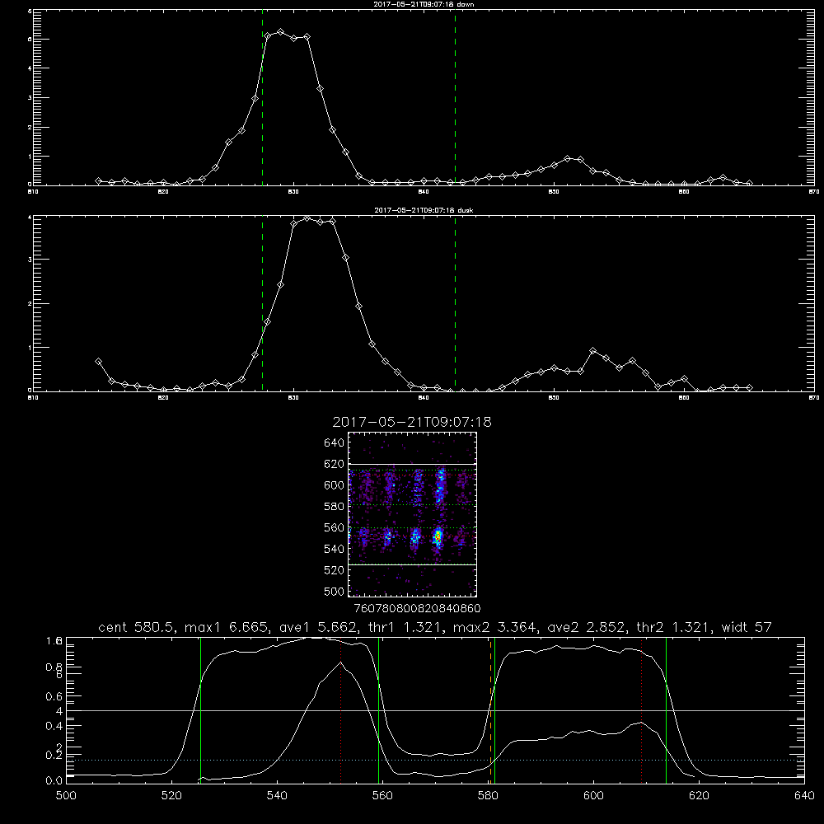
Task: Click the 'max2 3.364' value
Action: (494, 627)
